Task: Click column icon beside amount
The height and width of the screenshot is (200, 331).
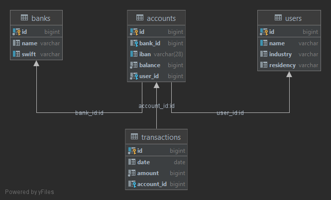Action: pos(132,173)
